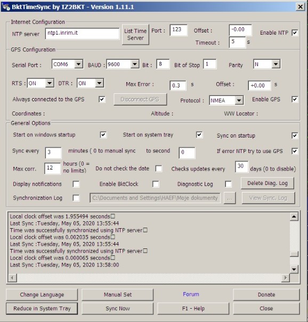Image resolution: width=308 pixels, height=322 pixels.
Task: Uncheck Always connected to the GPS
Action: (102, 99)
